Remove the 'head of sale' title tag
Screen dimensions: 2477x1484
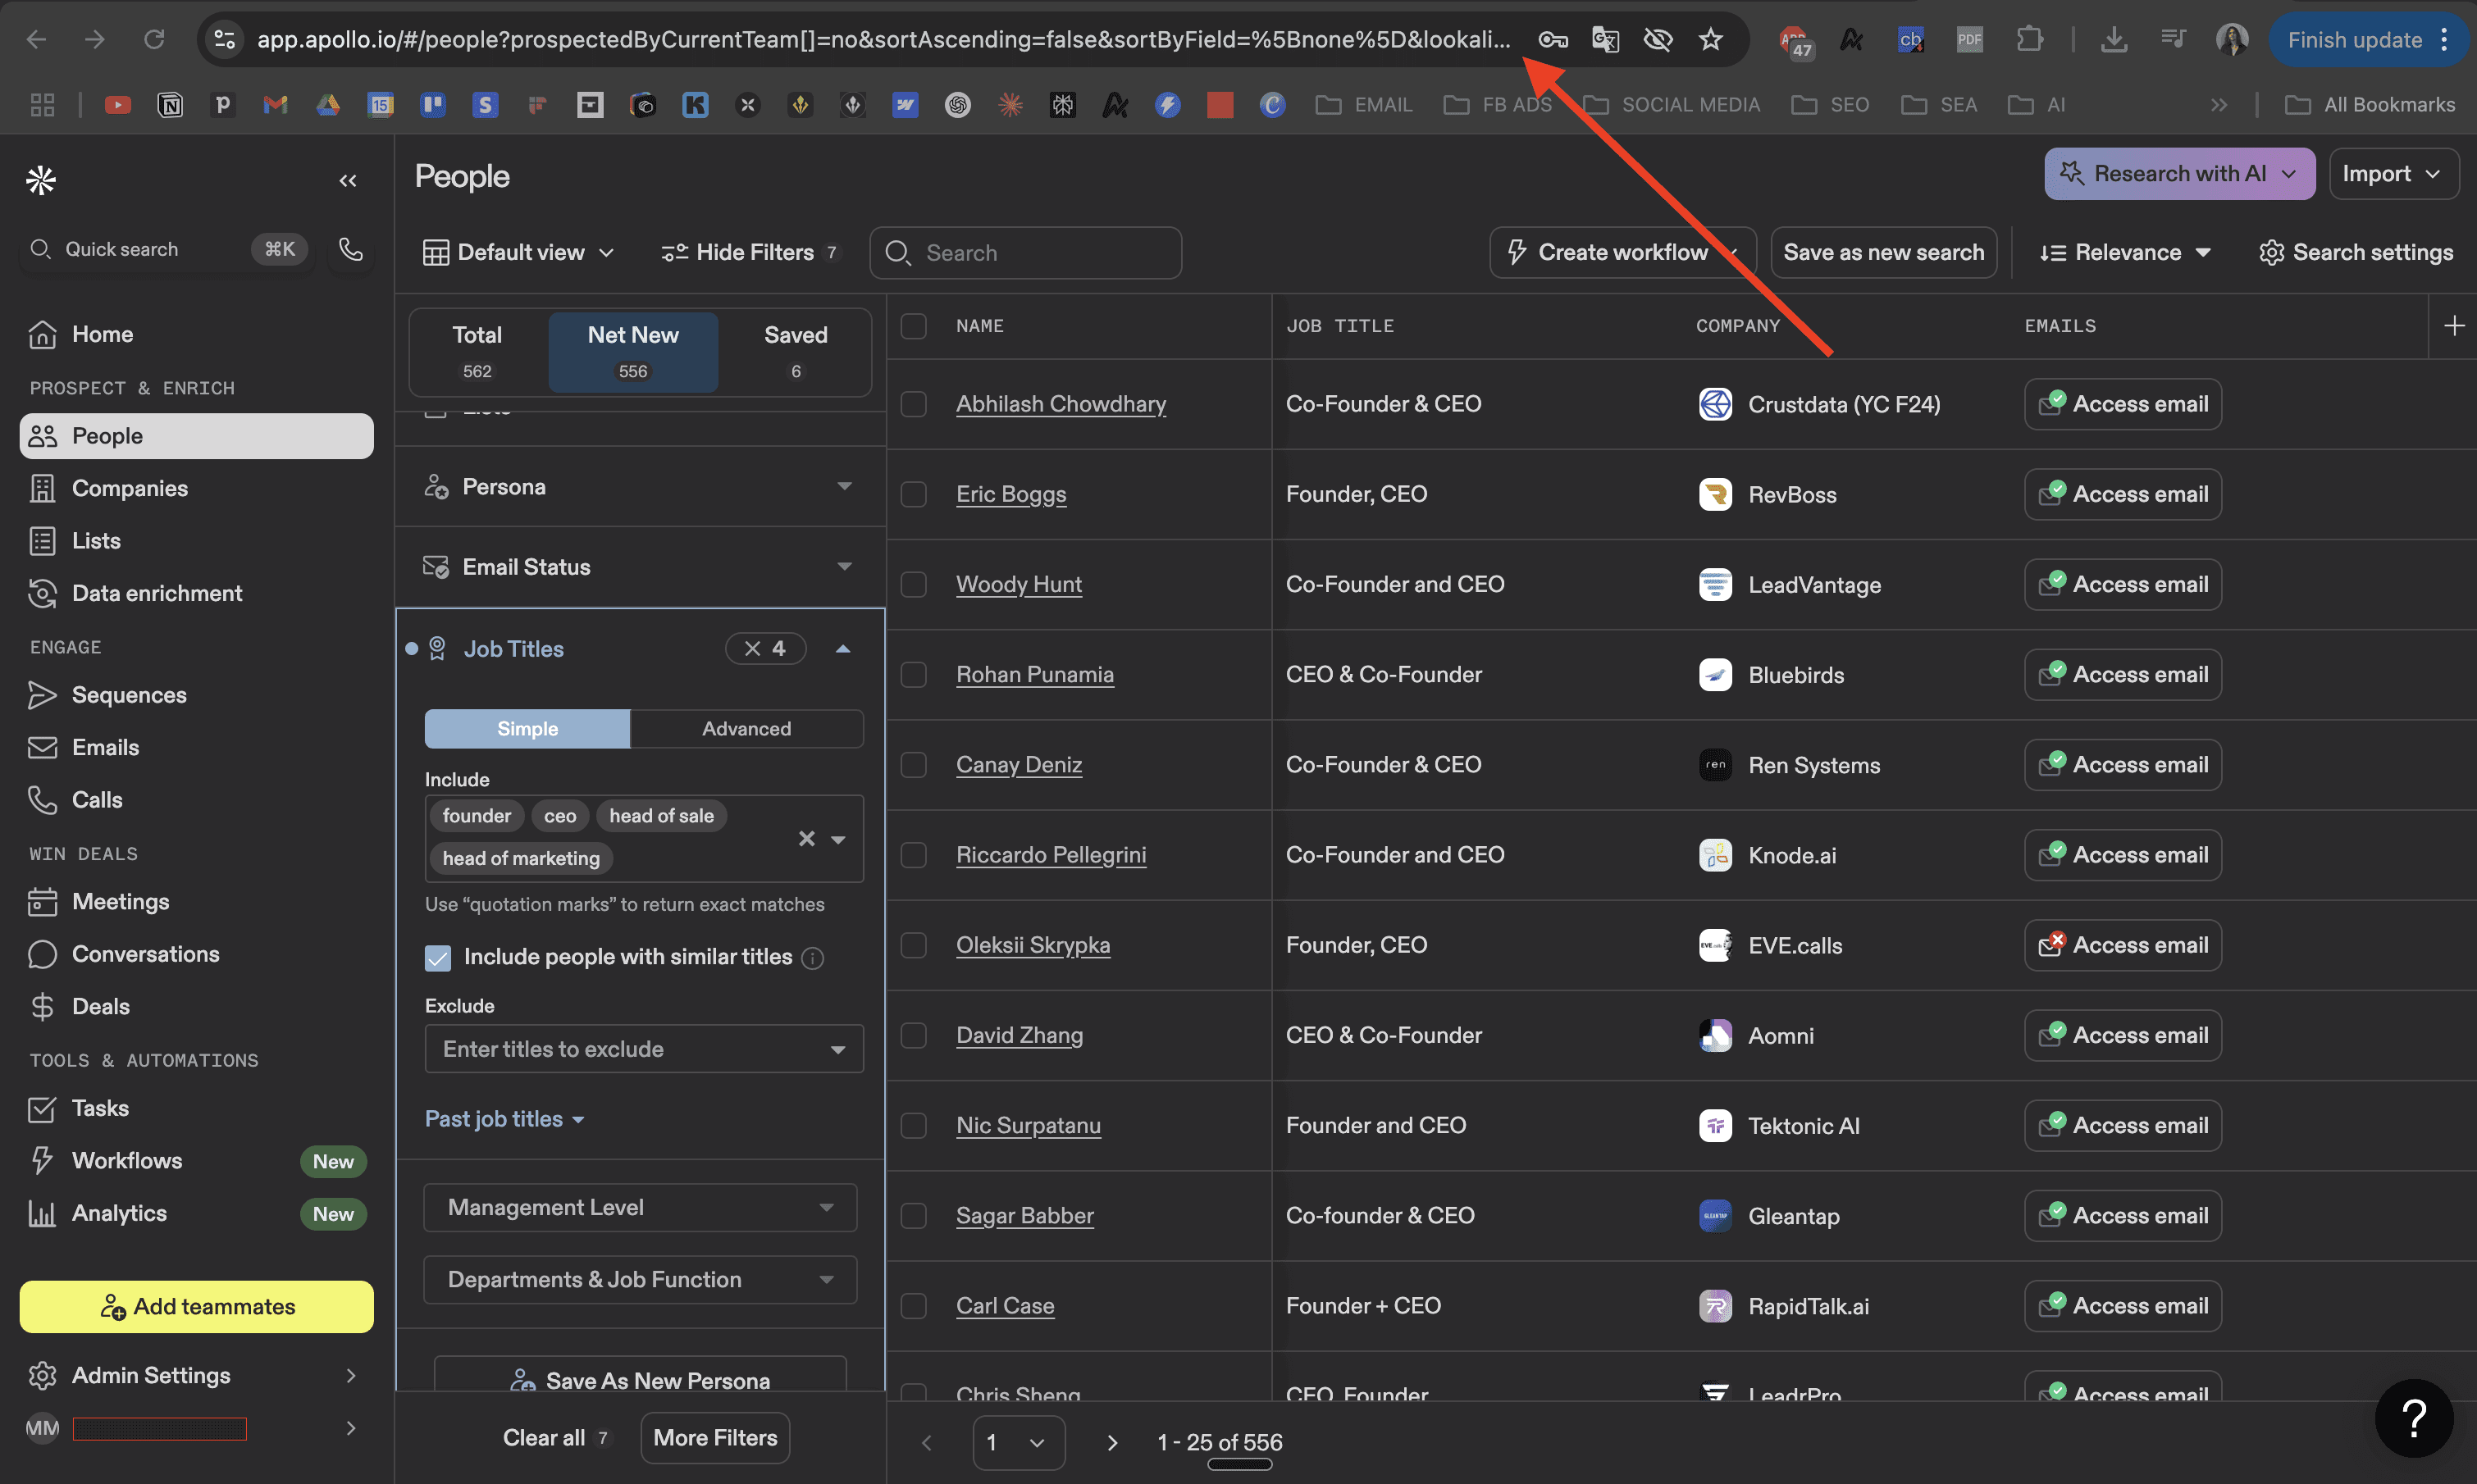click(x=661, y=816)
